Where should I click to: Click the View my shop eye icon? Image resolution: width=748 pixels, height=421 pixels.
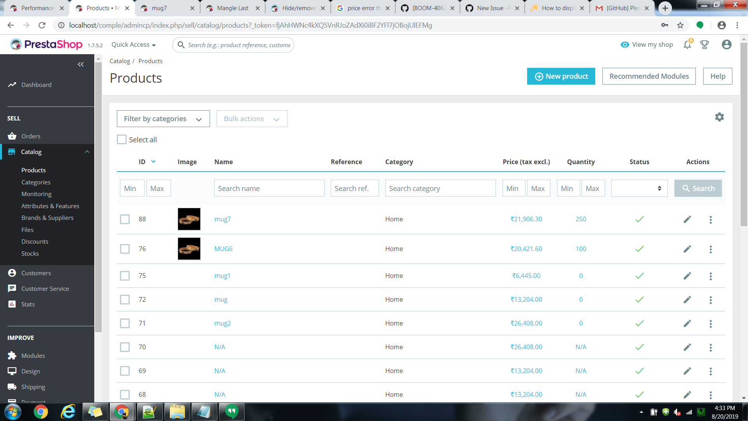click(625, 45)
